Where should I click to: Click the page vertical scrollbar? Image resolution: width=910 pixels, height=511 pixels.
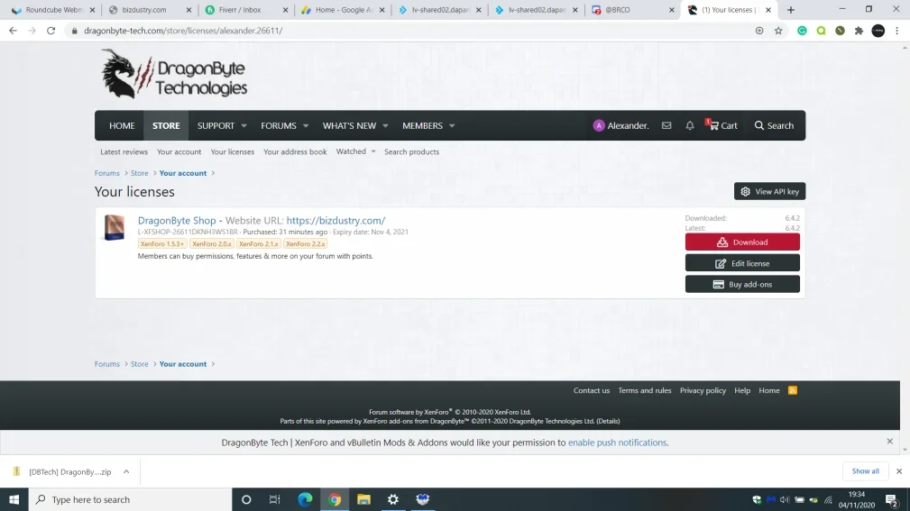[x=905, y=250]
